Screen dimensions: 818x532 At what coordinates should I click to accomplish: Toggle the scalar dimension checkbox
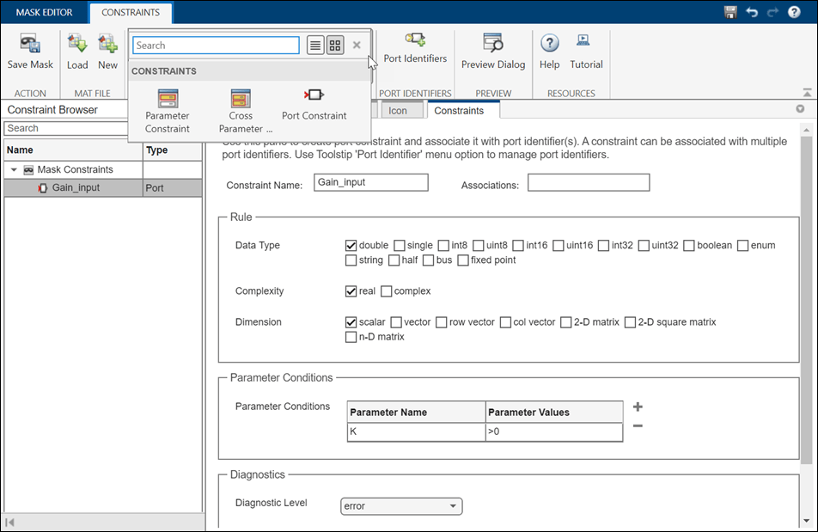351,322
